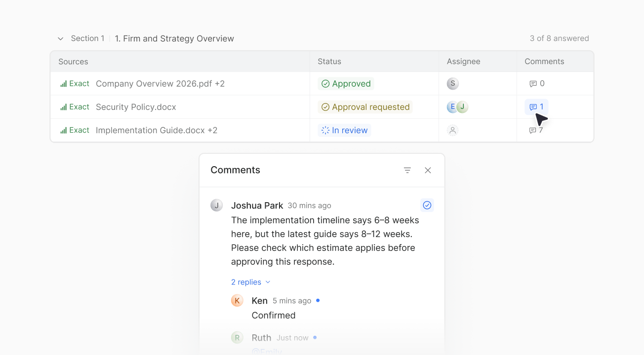Click the J assignee avatar in the table
The width and height of the screenshot is (644, 355).
coord(462,107)
